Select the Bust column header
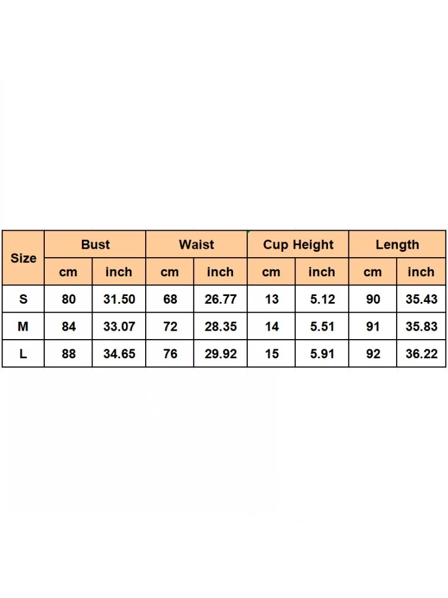Screen dimensions: 448x598 pos(95,244)
